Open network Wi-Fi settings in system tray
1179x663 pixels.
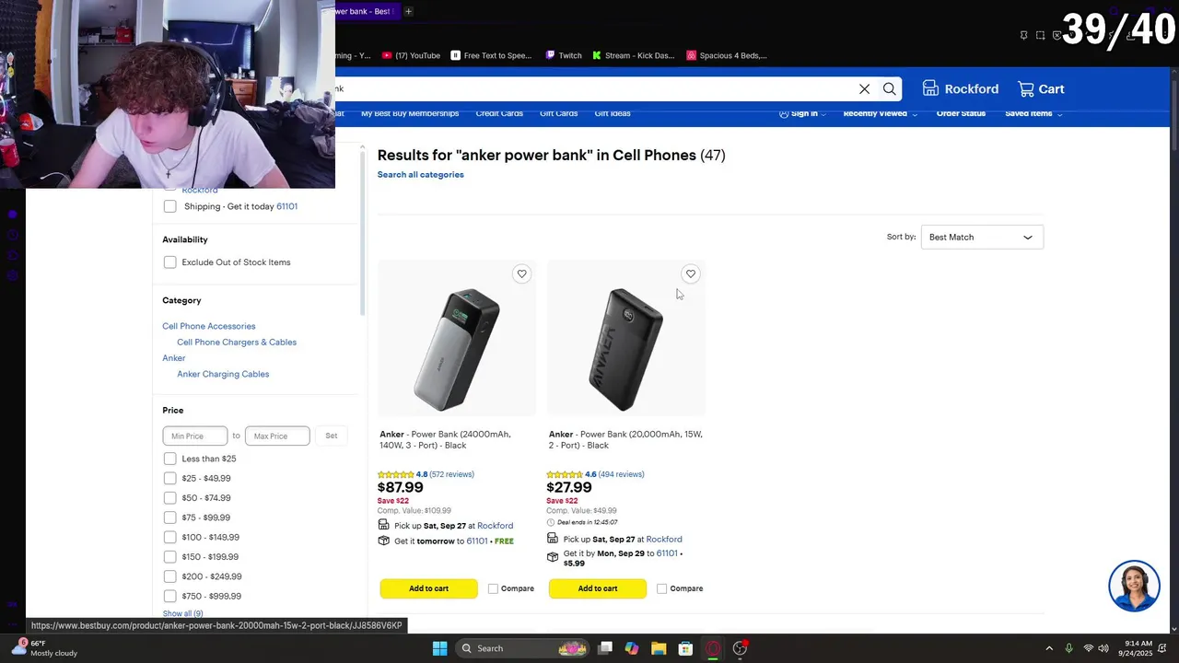[1089, 648]
